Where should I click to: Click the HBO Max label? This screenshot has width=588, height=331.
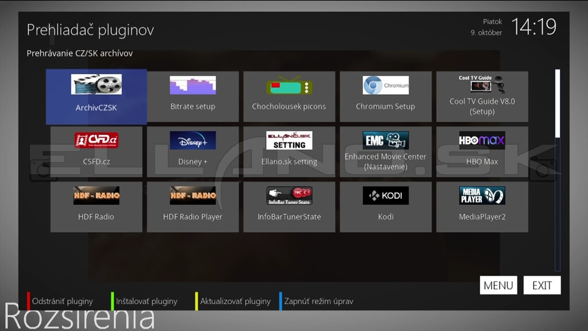pyautogui.click(x=482, y=161)
